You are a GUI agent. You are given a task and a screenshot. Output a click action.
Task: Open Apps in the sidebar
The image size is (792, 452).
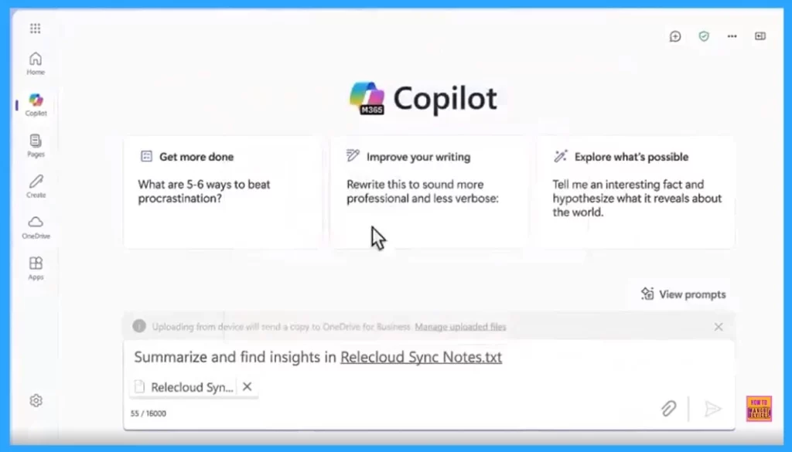click(36, 268)
